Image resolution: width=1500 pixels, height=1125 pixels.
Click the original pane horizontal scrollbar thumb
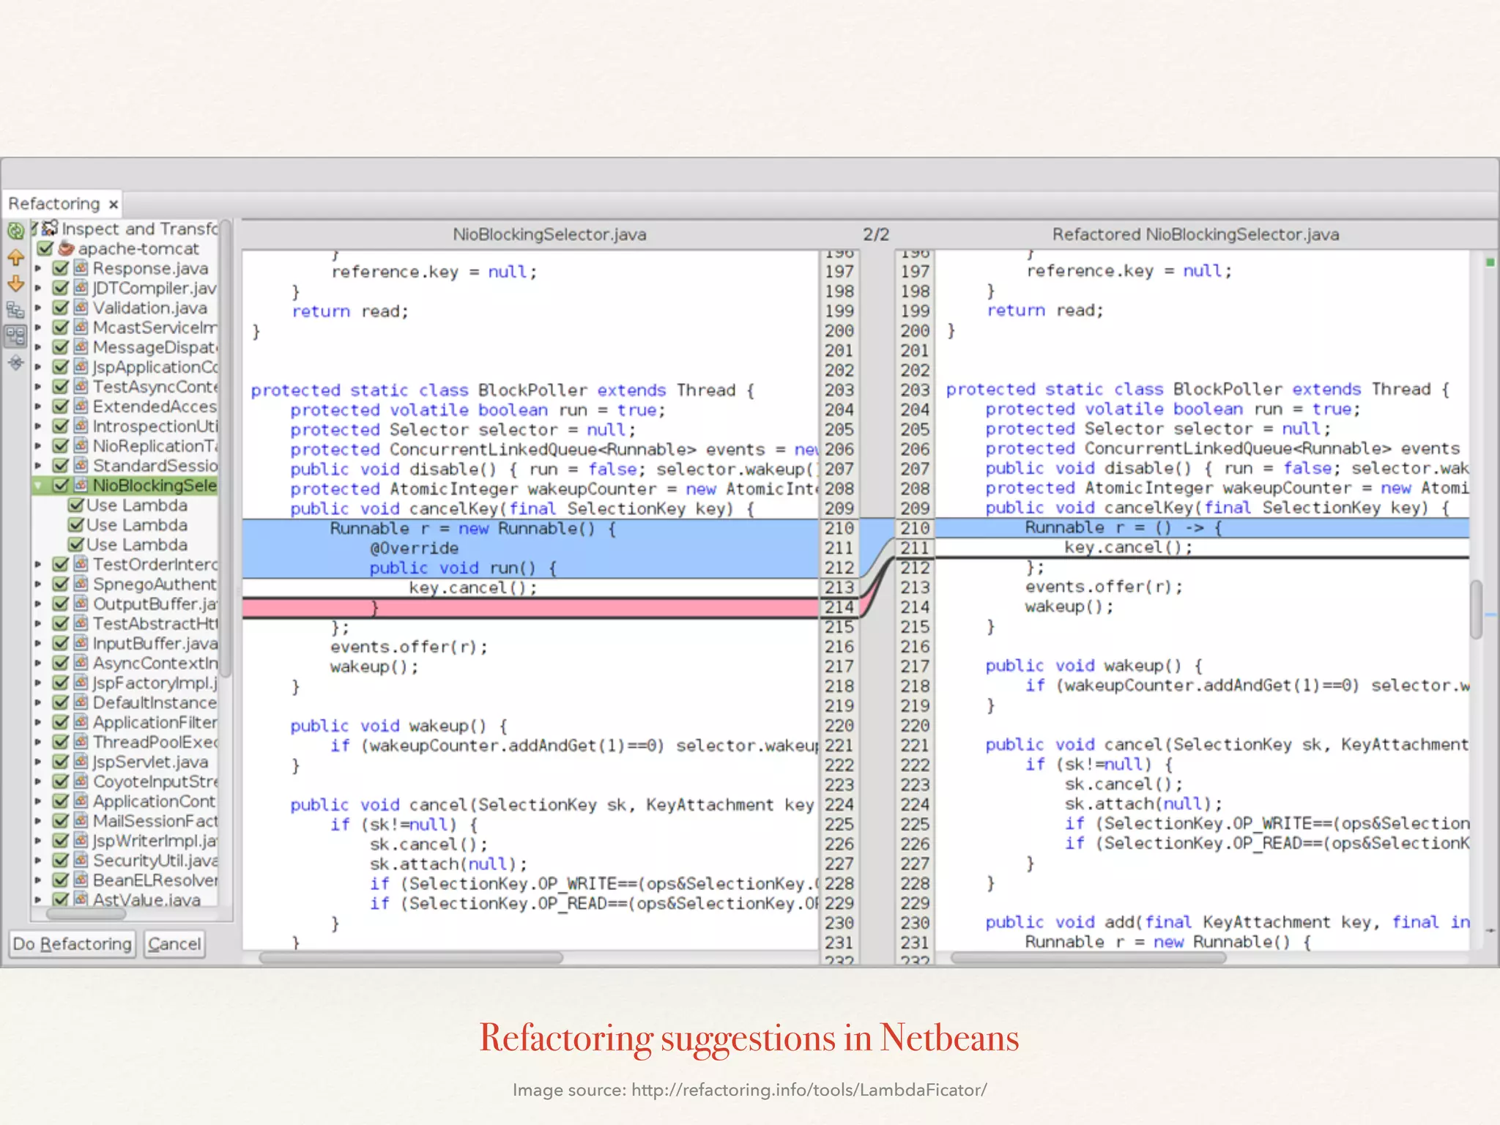(x=411, y=957)
